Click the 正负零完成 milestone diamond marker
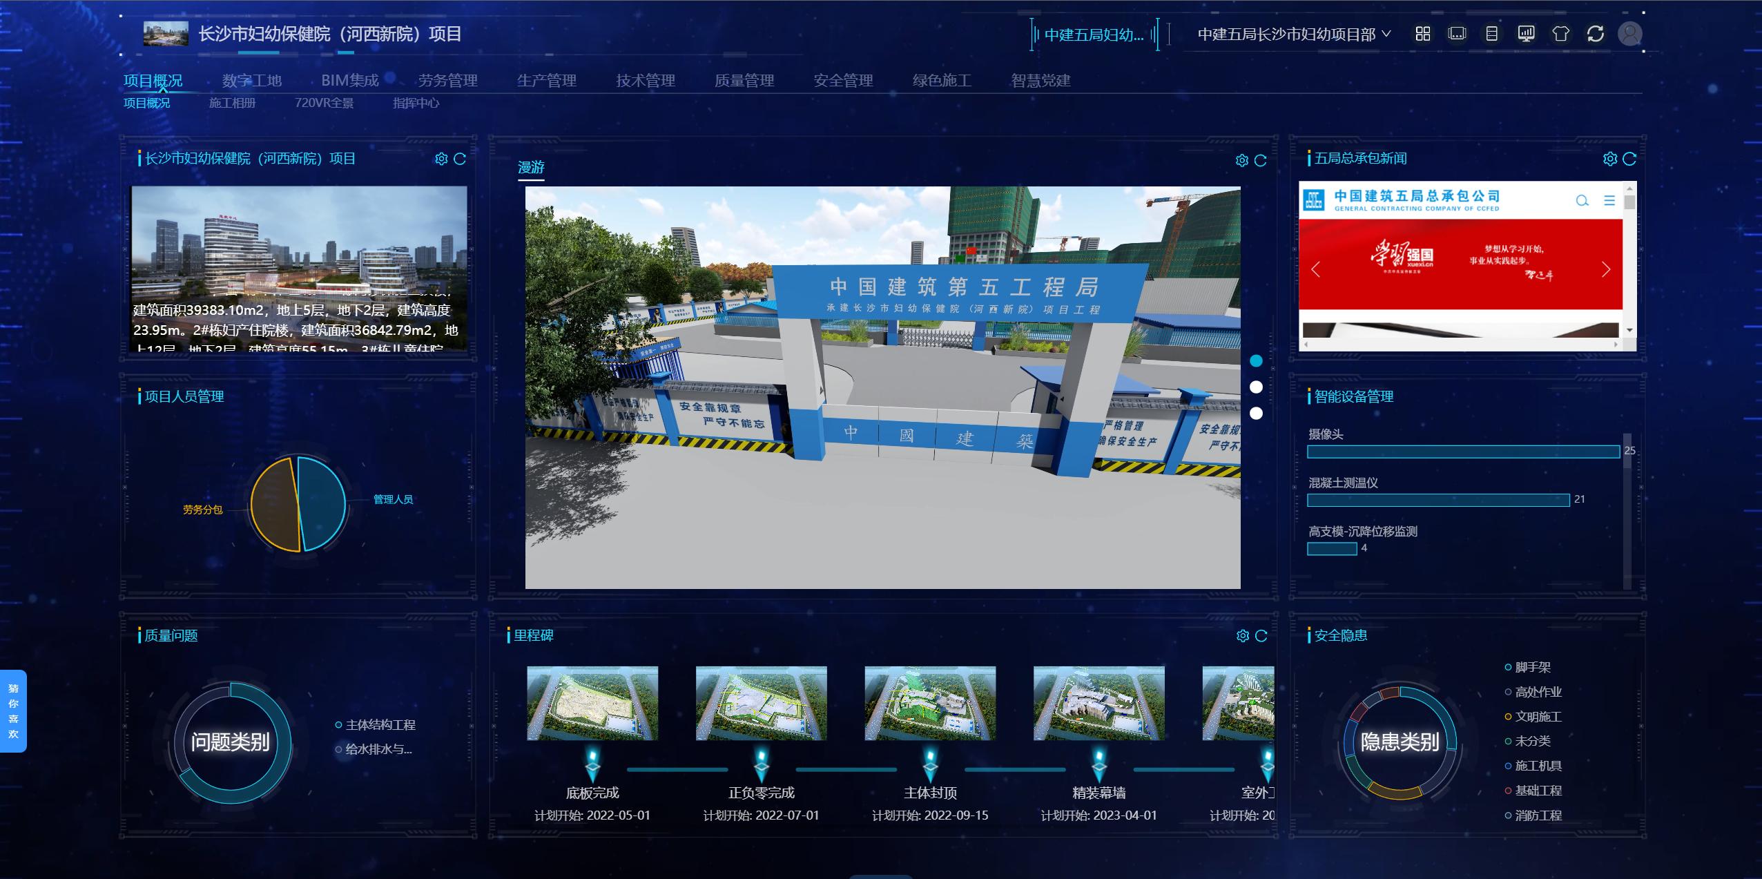Image resolution: width=1762 pixels, height=879 pixels. tap(762, 764)
